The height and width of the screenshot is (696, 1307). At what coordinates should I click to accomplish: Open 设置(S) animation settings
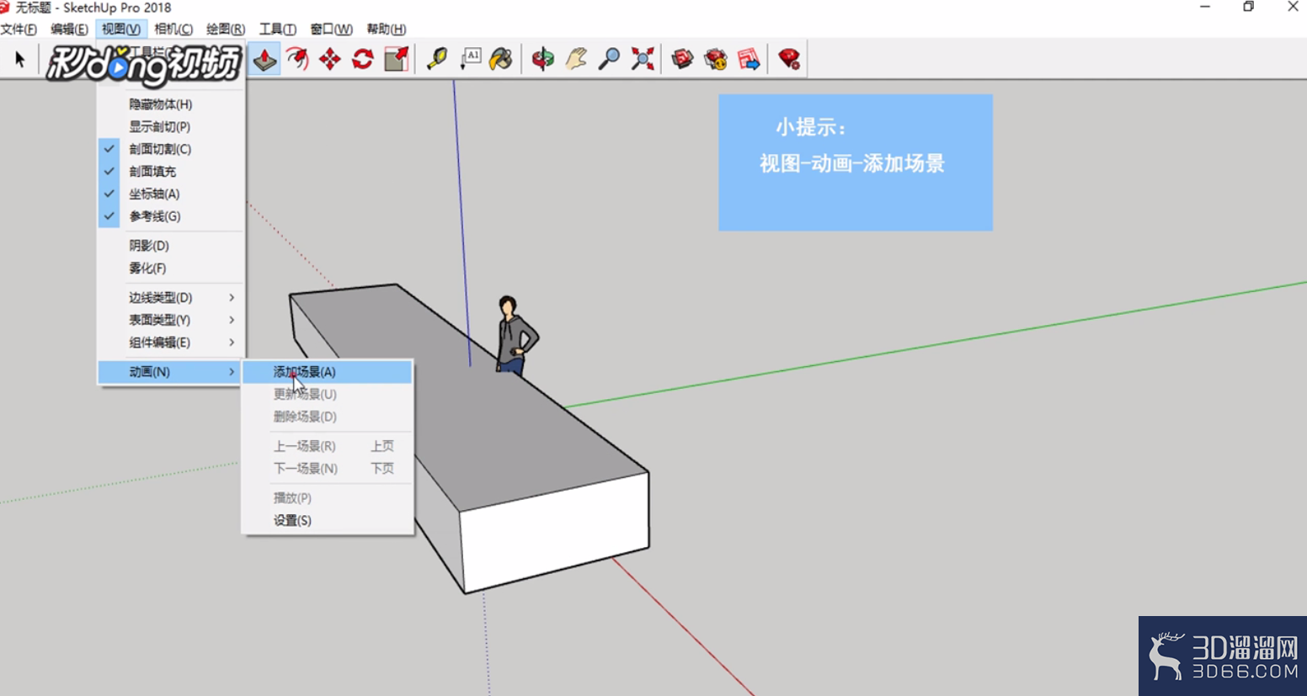click(328, 520)
